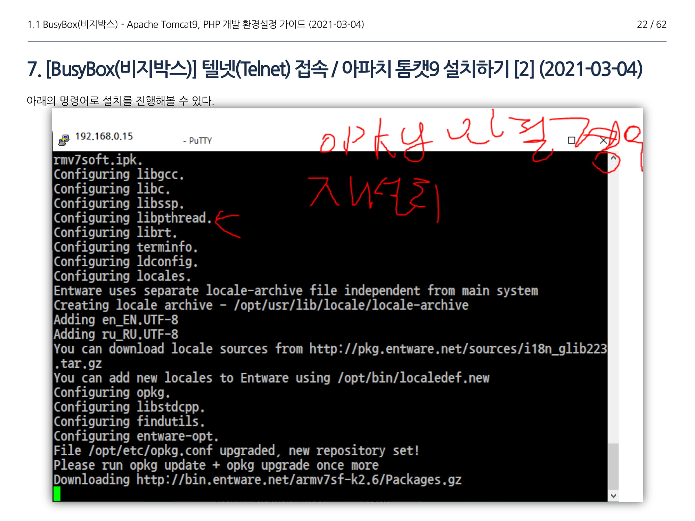The image size is (695, 521).
Task: Click the scrollbar down arrow
Action: (x=613, y=496)
